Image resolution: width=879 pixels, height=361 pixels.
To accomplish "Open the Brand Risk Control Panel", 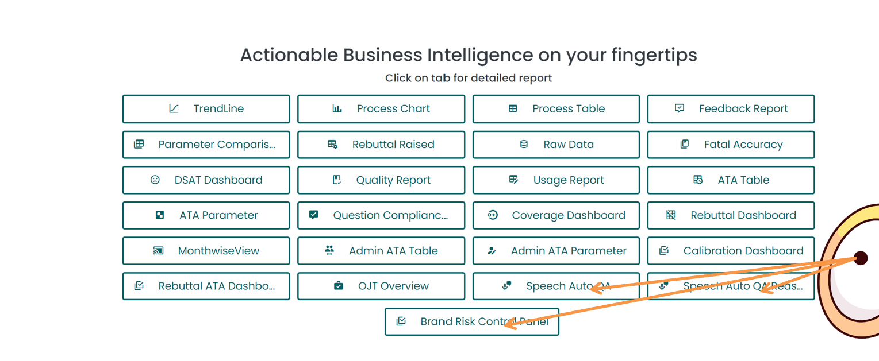I will coord(472,321).
